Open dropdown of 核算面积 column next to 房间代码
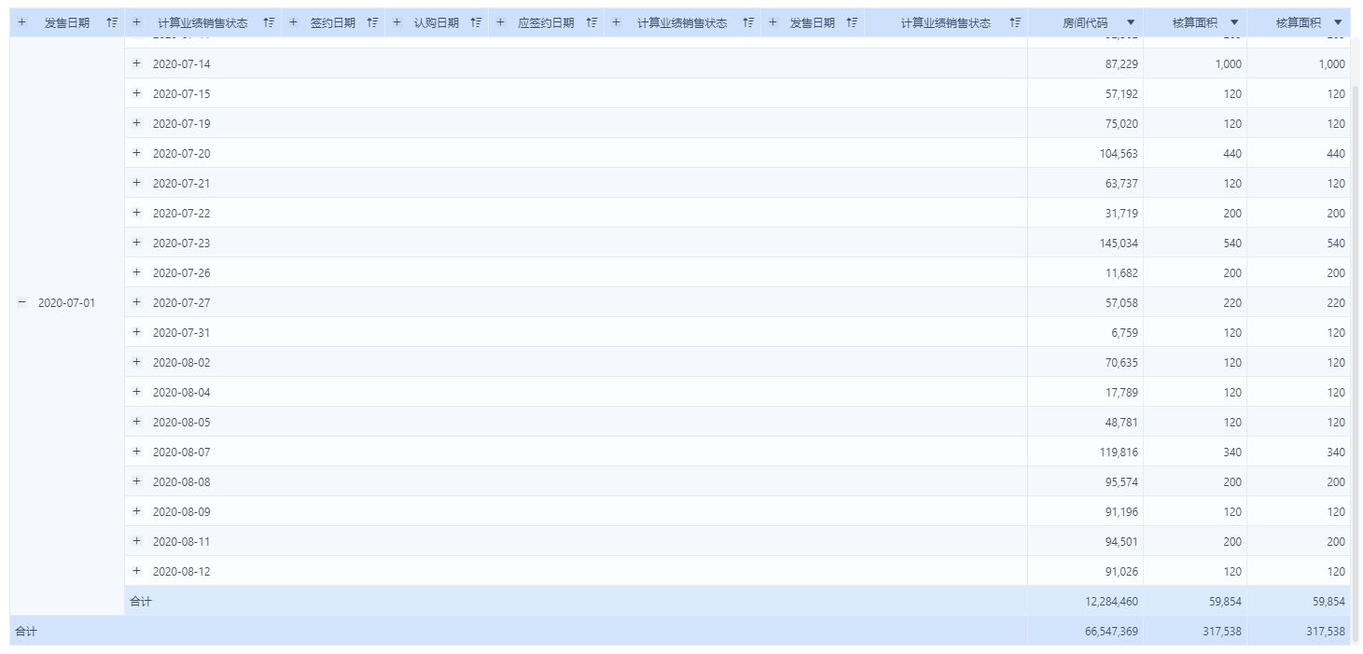 [x=1234, y=22]
